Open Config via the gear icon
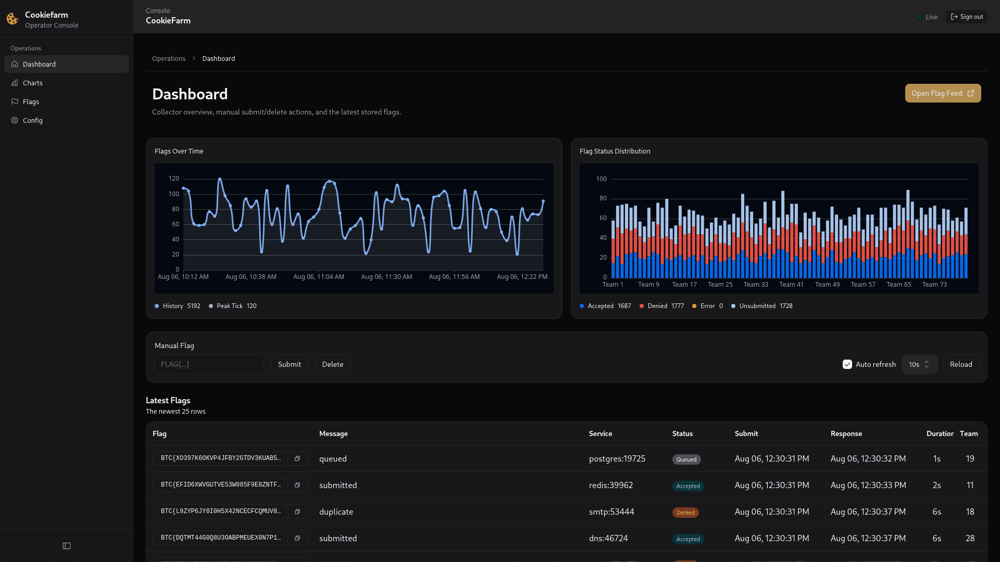 coord(15,120)
